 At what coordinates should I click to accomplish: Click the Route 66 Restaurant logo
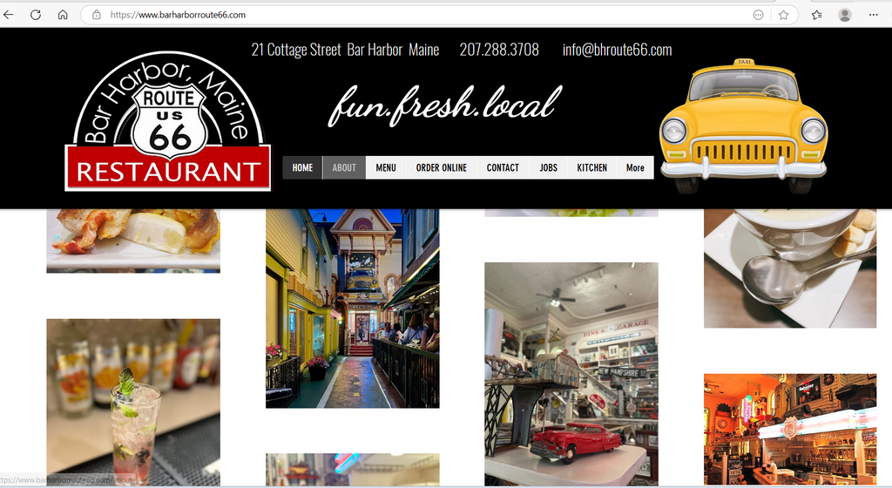click(x=168, y=122)
